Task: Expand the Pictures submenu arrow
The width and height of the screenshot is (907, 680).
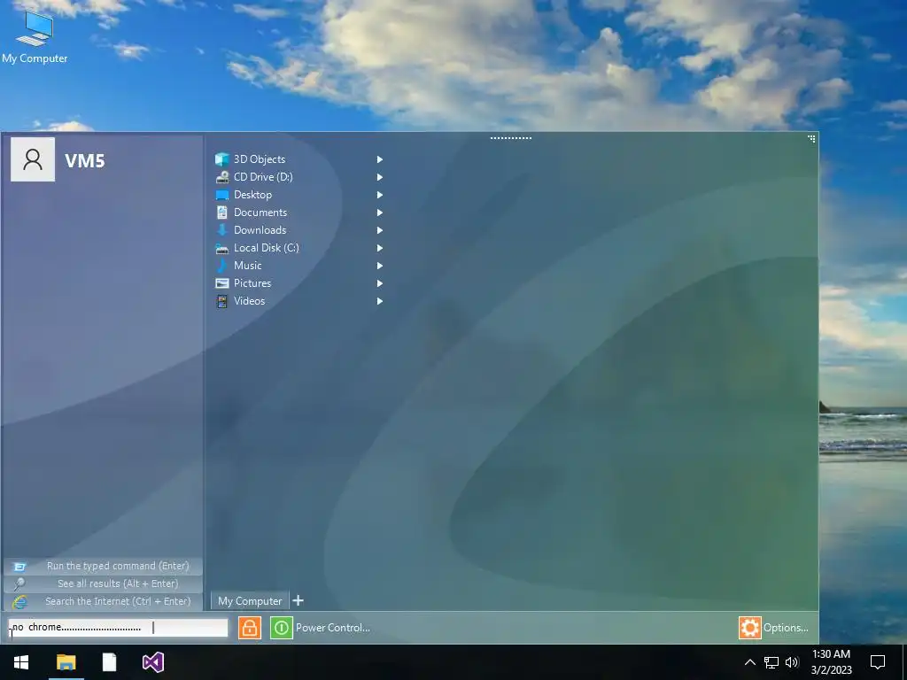Action: 380,283
